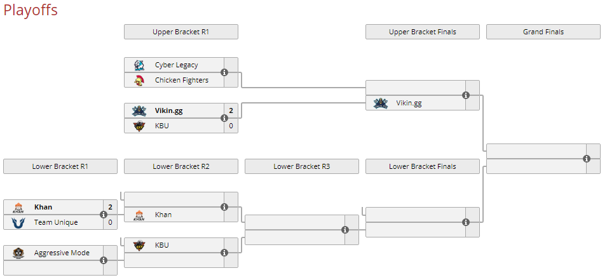Click the Grand Finals header
Screen dimensions: 607x280
(543, 32)
